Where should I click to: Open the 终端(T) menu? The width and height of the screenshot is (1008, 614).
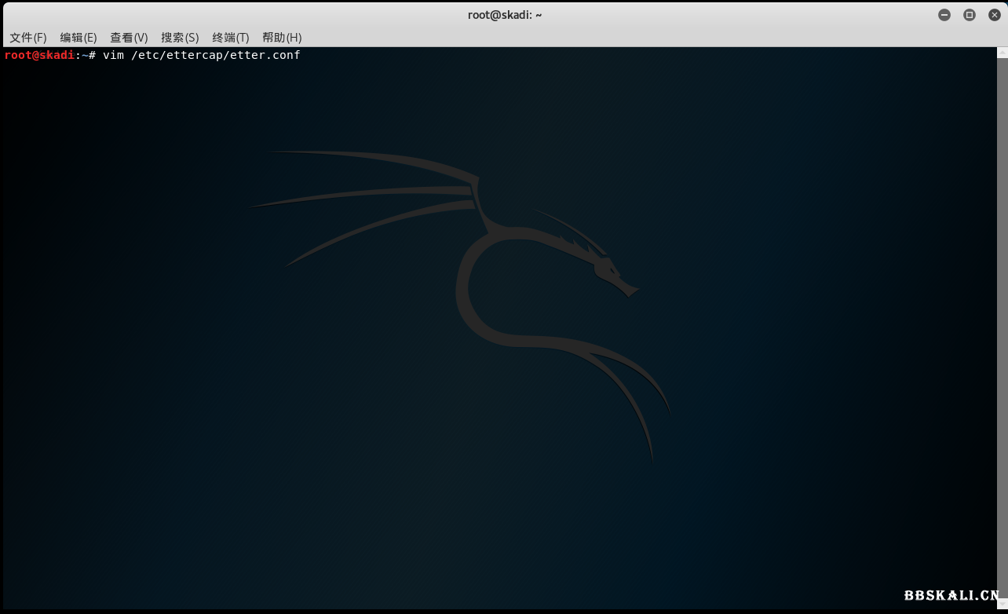[x=230, y=38]
